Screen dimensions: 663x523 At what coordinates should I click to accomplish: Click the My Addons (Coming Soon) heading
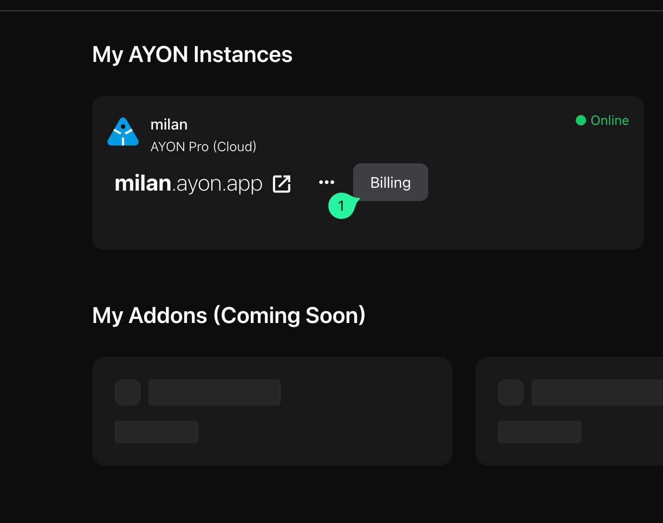(x=229, y=315)
